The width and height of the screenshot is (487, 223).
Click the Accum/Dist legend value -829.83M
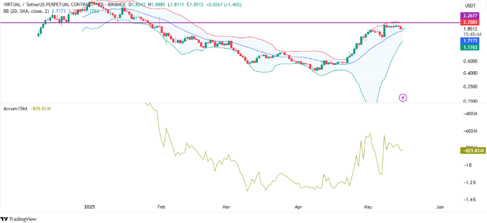(x=41, y=108)
